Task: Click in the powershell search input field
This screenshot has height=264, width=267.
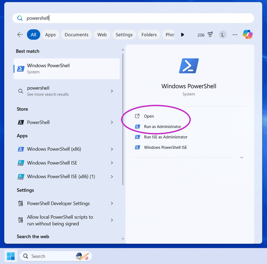Action: [133, 18]
